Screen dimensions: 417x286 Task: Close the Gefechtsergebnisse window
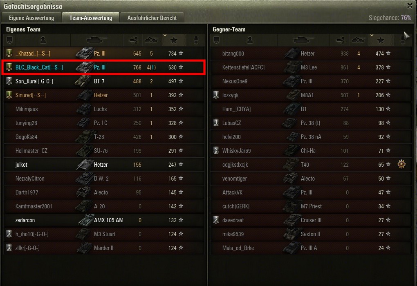click(410, 5)
